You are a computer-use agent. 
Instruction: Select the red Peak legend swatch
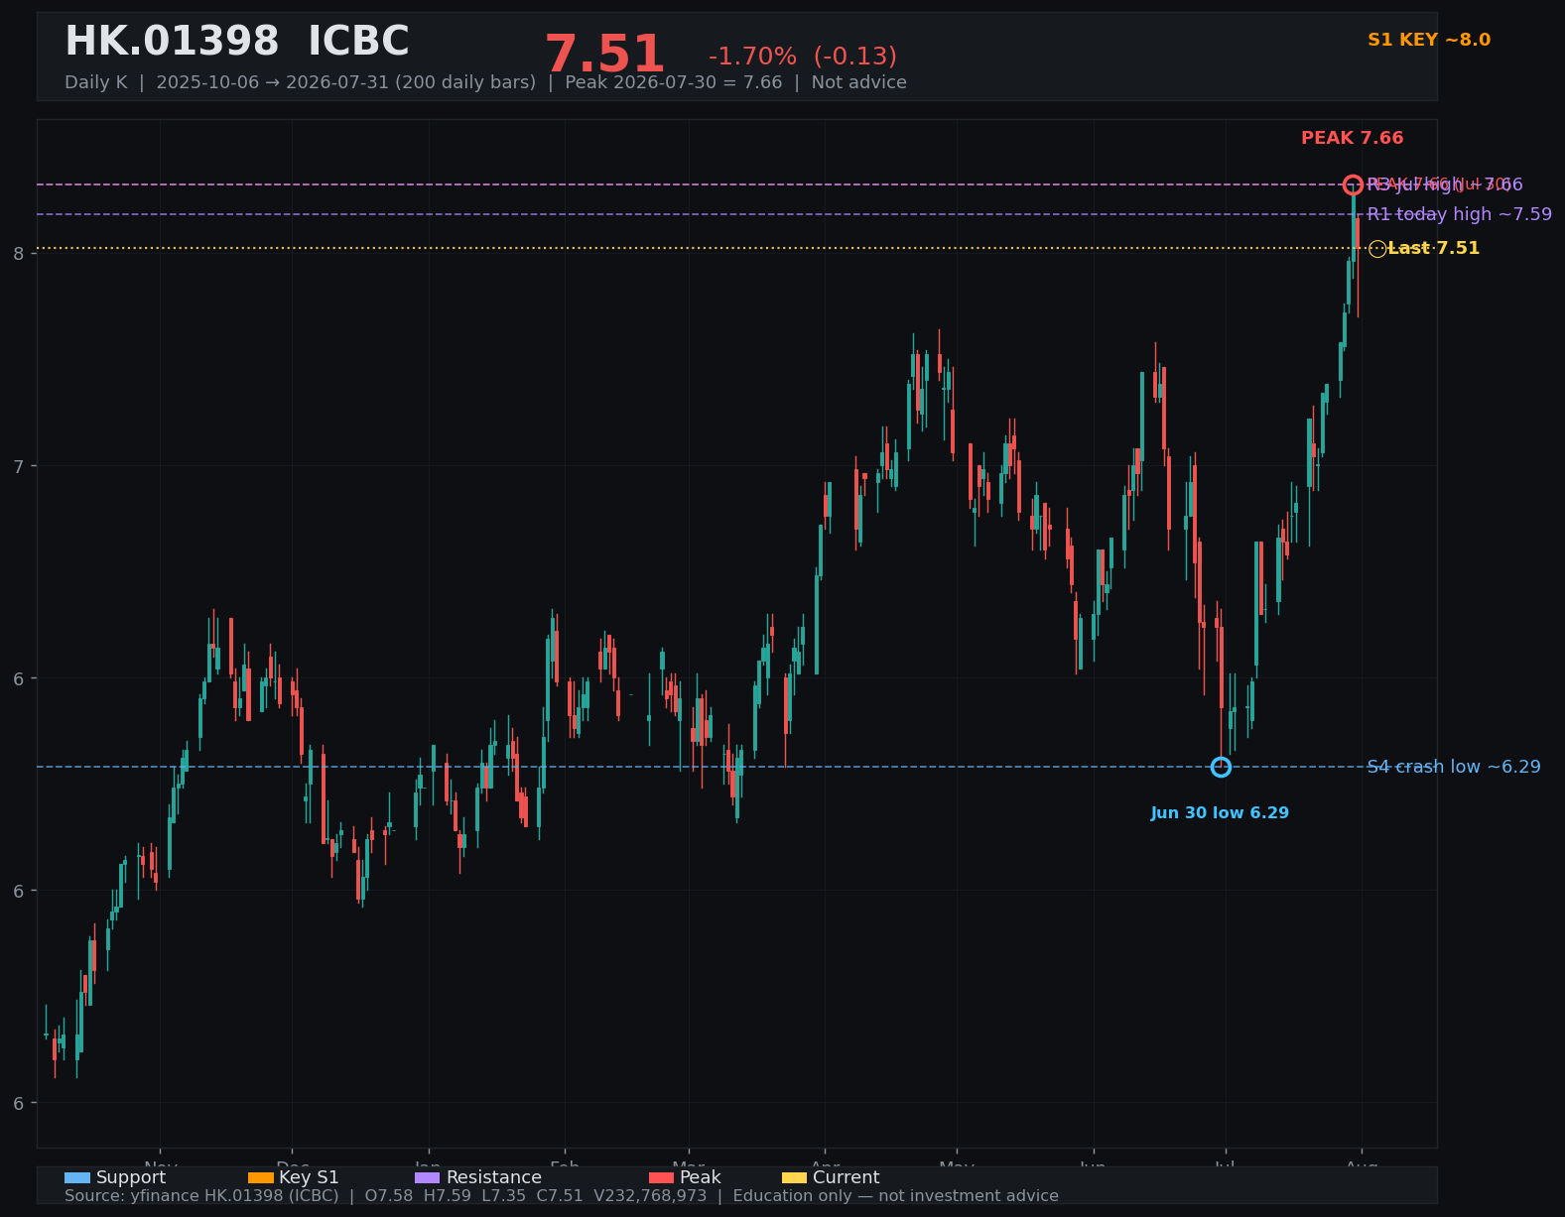pyautogui.click(x=661, y=1177)
